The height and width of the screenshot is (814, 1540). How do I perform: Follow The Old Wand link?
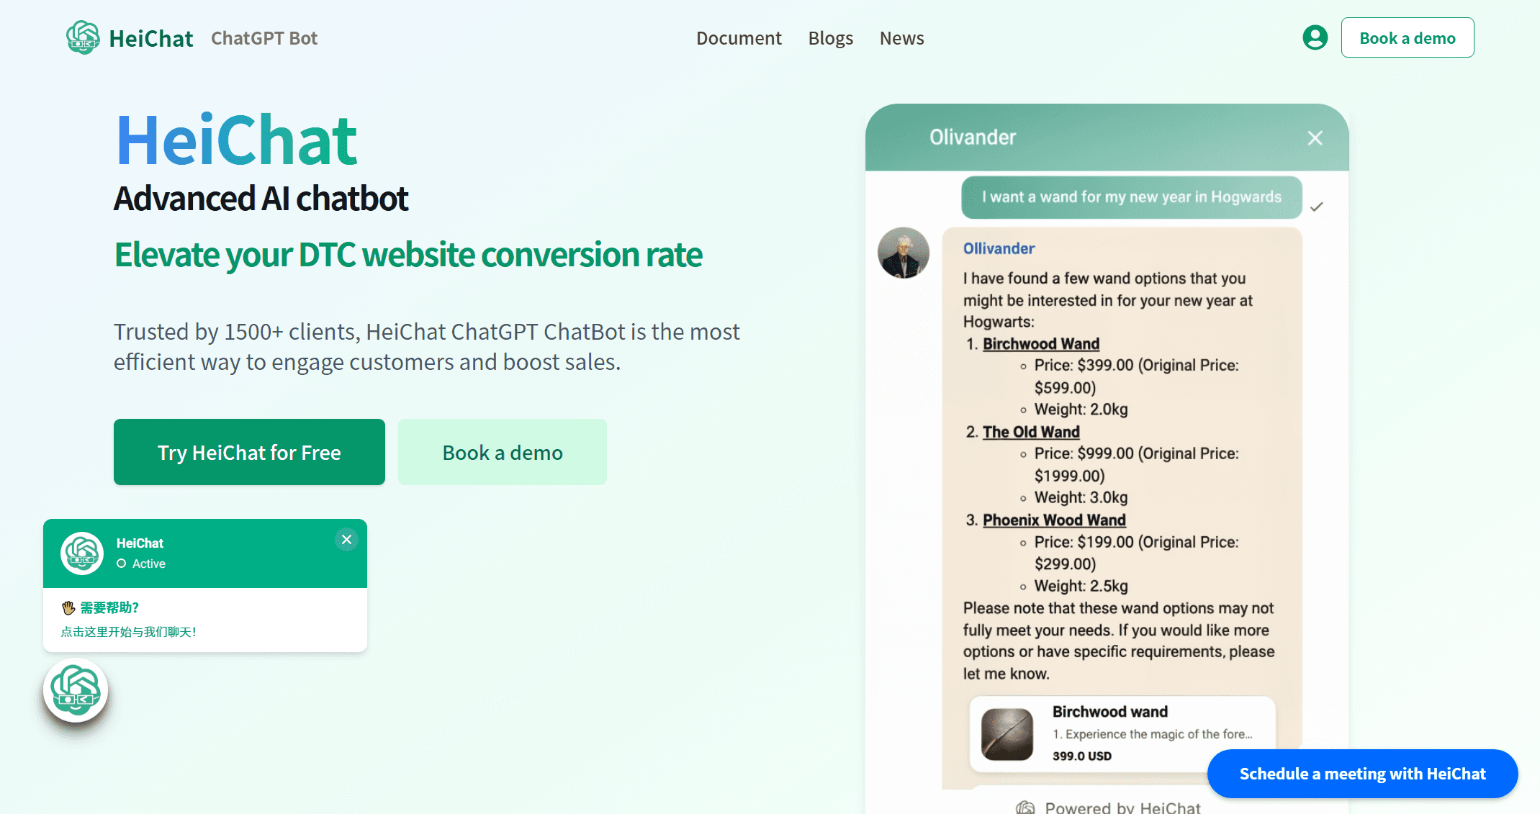tap(1031, 432)
